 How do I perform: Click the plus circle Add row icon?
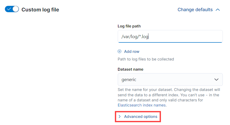pyautogui.click(x=119, y=51)
